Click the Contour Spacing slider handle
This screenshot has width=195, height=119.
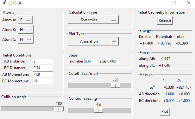[x=98, y=110]
